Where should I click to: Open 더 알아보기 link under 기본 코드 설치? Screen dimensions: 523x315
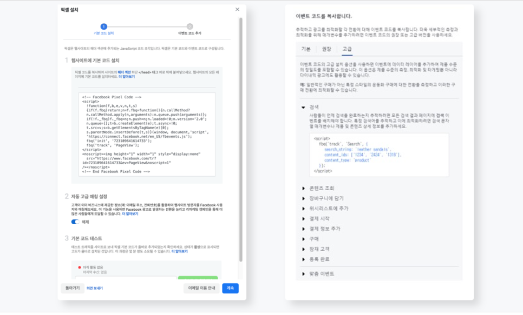coord(127,77)
